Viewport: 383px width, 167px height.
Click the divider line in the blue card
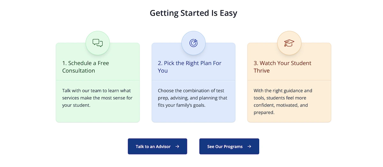(x=193, y=80)
